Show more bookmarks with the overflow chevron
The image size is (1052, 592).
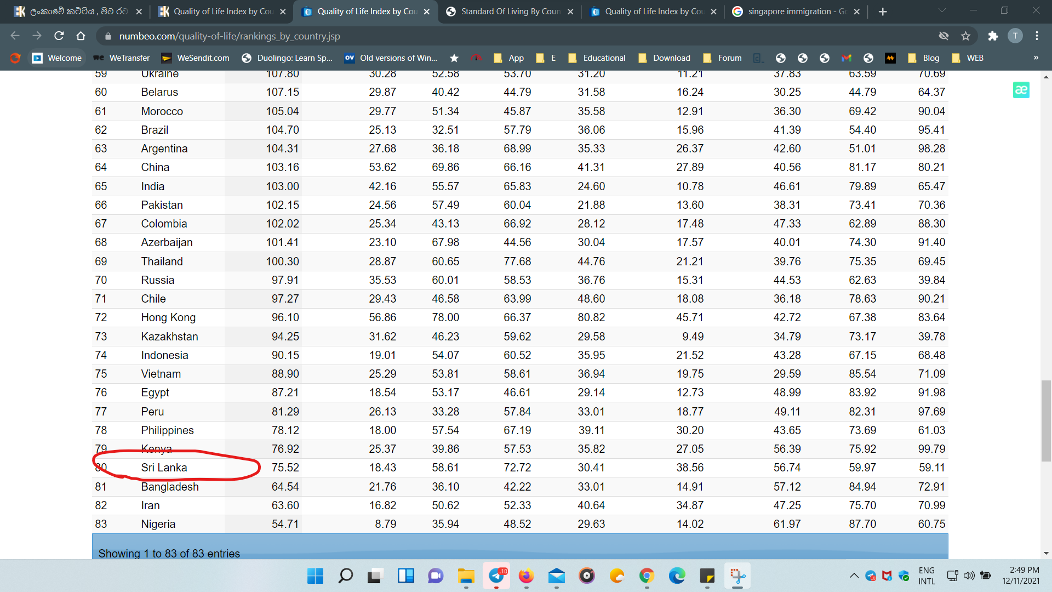tap(1036, 58)
